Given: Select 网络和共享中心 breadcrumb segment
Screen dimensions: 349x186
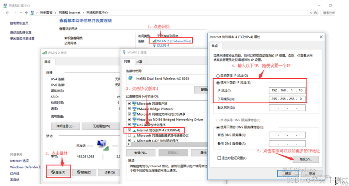Looking at the screenshot, I should [x=97, y=13].
